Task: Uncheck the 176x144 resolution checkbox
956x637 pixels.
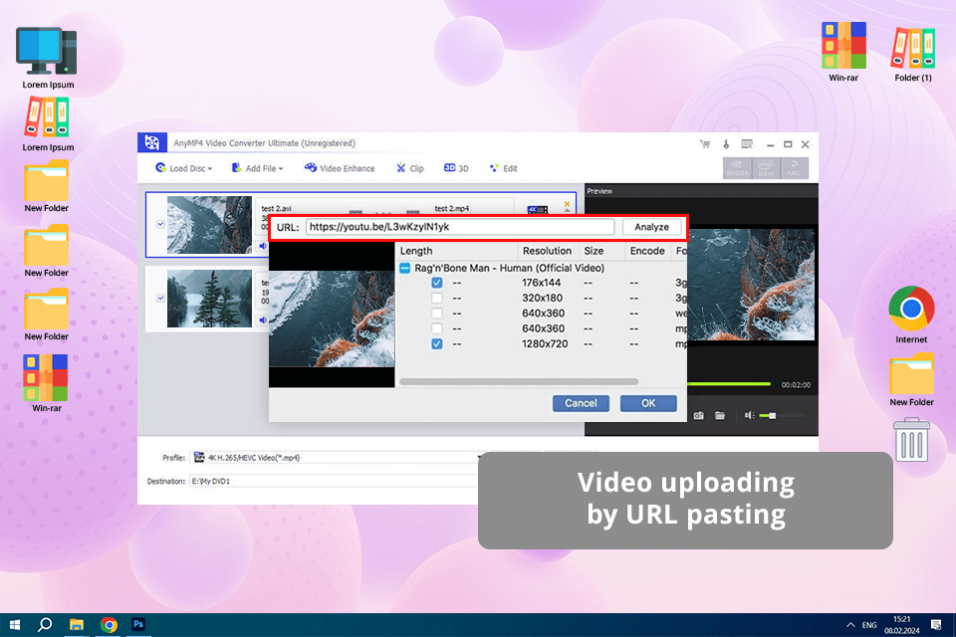Action: [437, 284]
